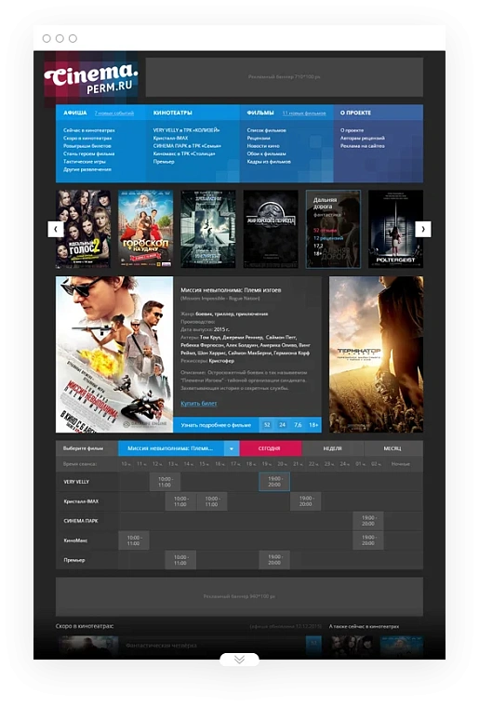This screenshot has width=479, height=707.
Task: Open 'Скоро в кинотеатрах' menu link
Action: [87, 138]
